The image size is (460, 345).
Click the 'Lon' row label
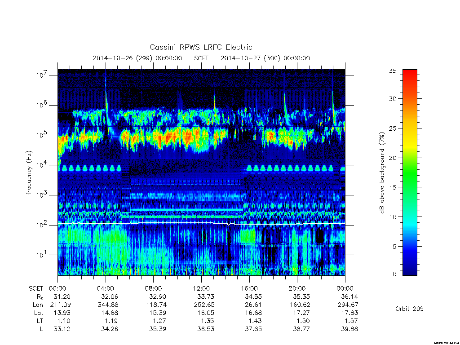pos(38,305)
